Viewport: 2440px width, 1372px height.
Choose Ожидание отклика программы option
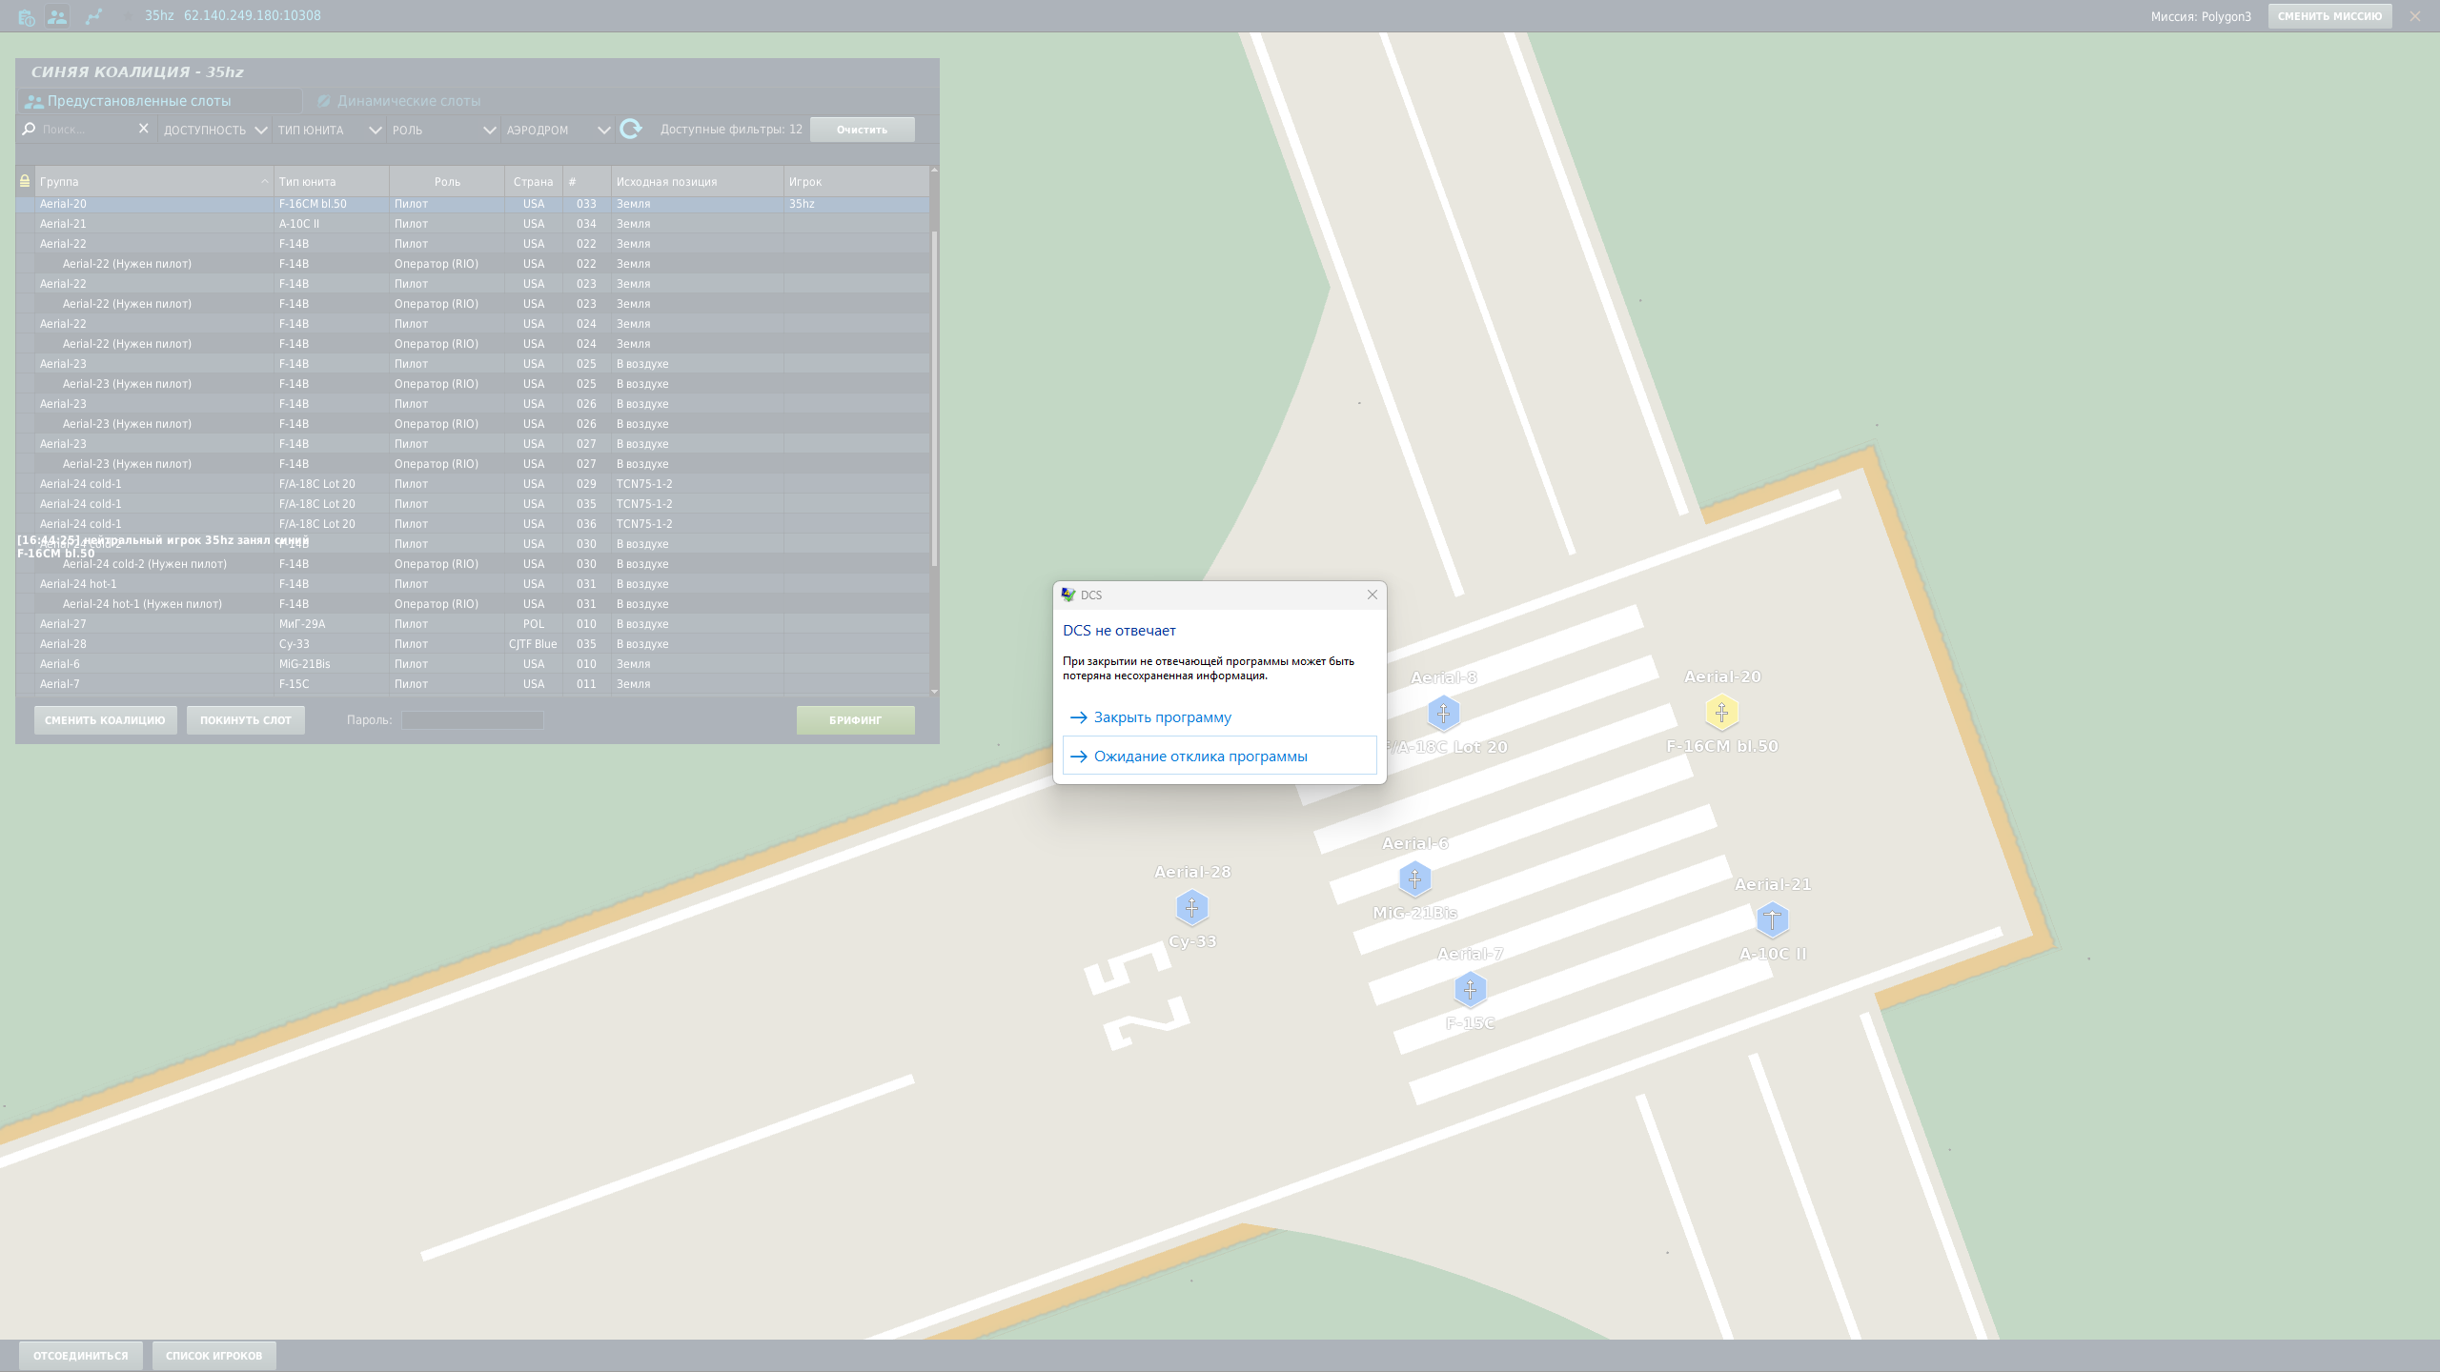click(x=1219, y=757)
